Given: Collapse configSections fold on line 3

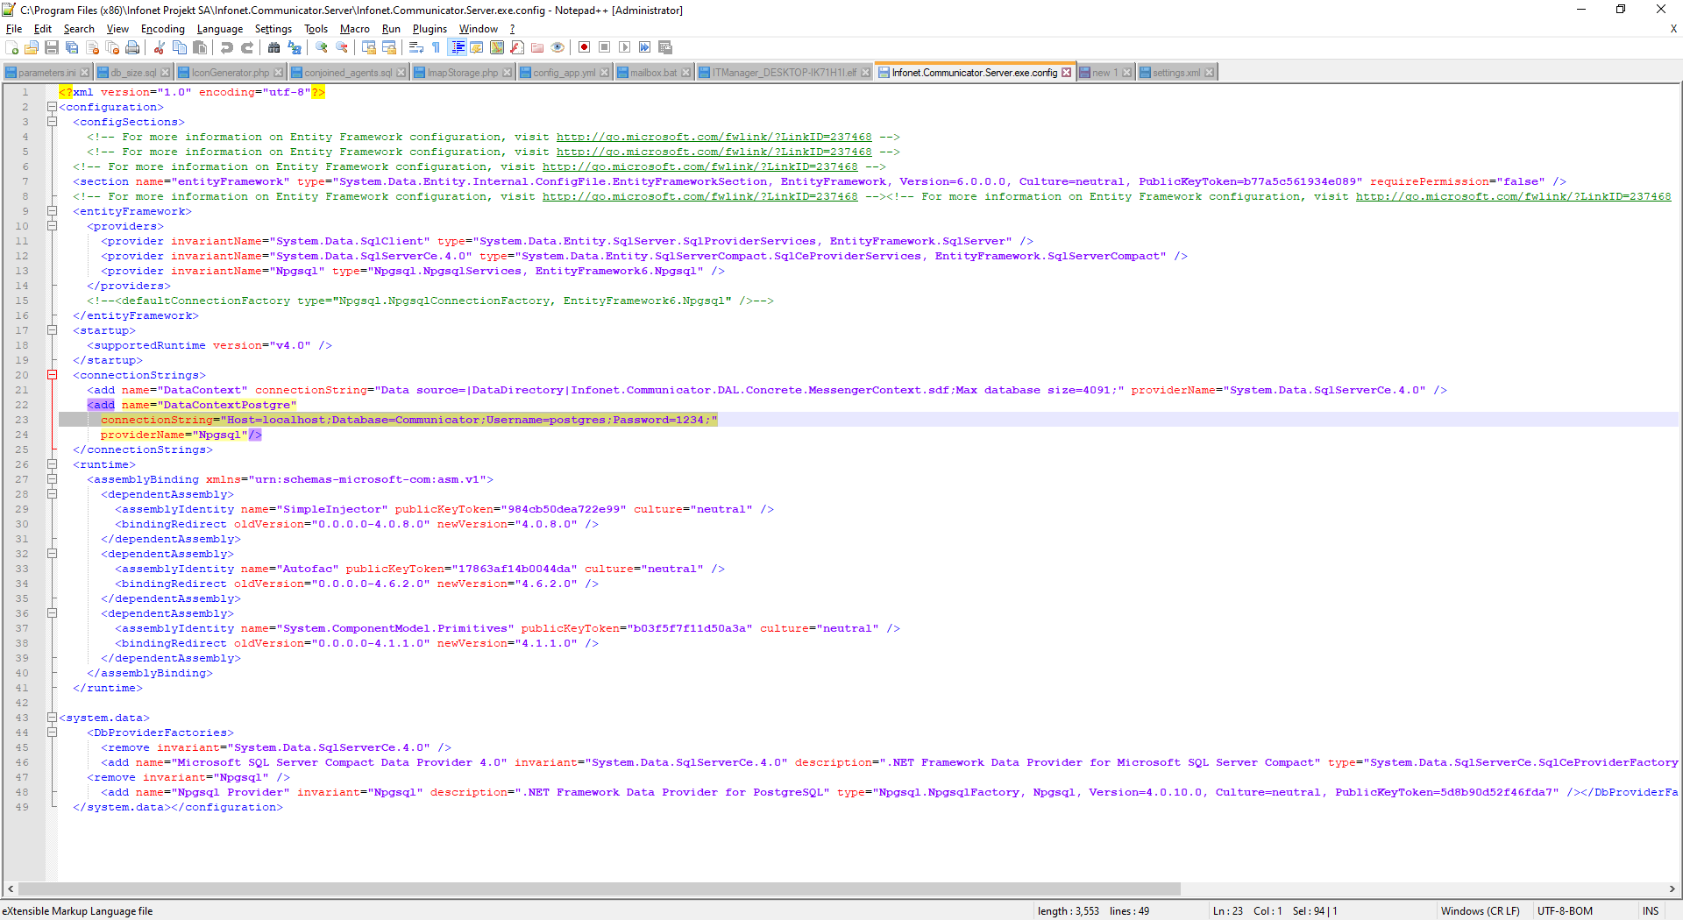Looking at the screenshot, I should [52, 122].
